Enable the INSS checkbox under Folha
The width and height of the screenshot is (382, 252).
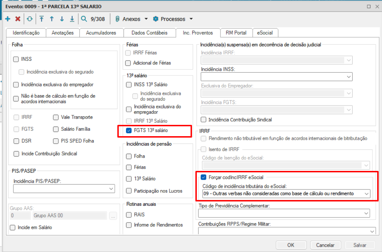coord(16,59)
